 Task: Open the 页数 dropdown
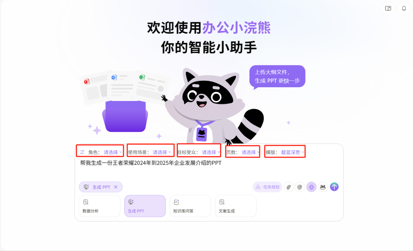(x=250, y=152)
